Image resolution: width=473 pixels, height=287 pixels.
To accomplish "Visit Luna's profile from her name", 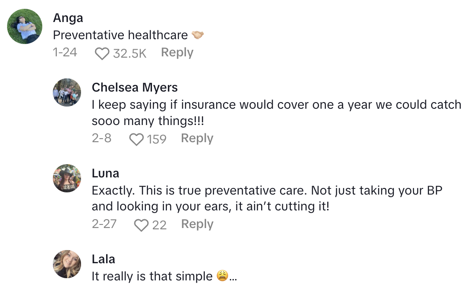I will click(105, 173).
